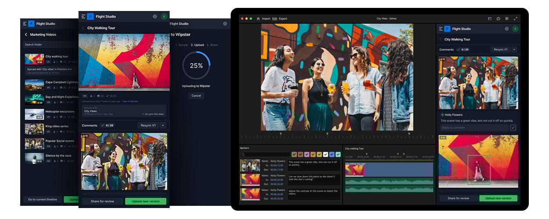This screenshot has width=549, height=219.
Task: Select the 2. Upload step tab
Action: [x=197, y=45]
